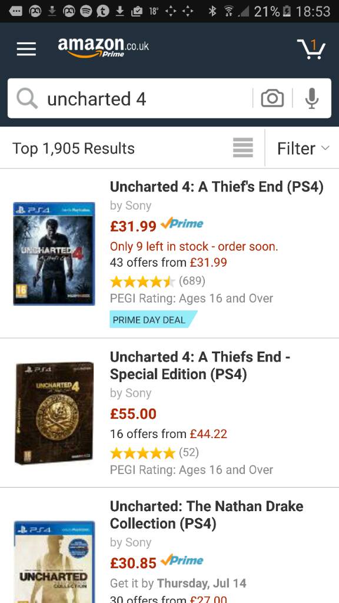Tap the camera search icon

click(272, 98)
